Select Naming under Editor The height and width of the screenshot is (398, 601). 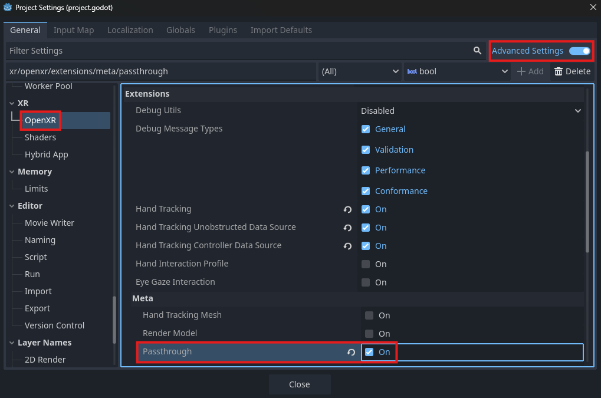(x=40, y=240)
